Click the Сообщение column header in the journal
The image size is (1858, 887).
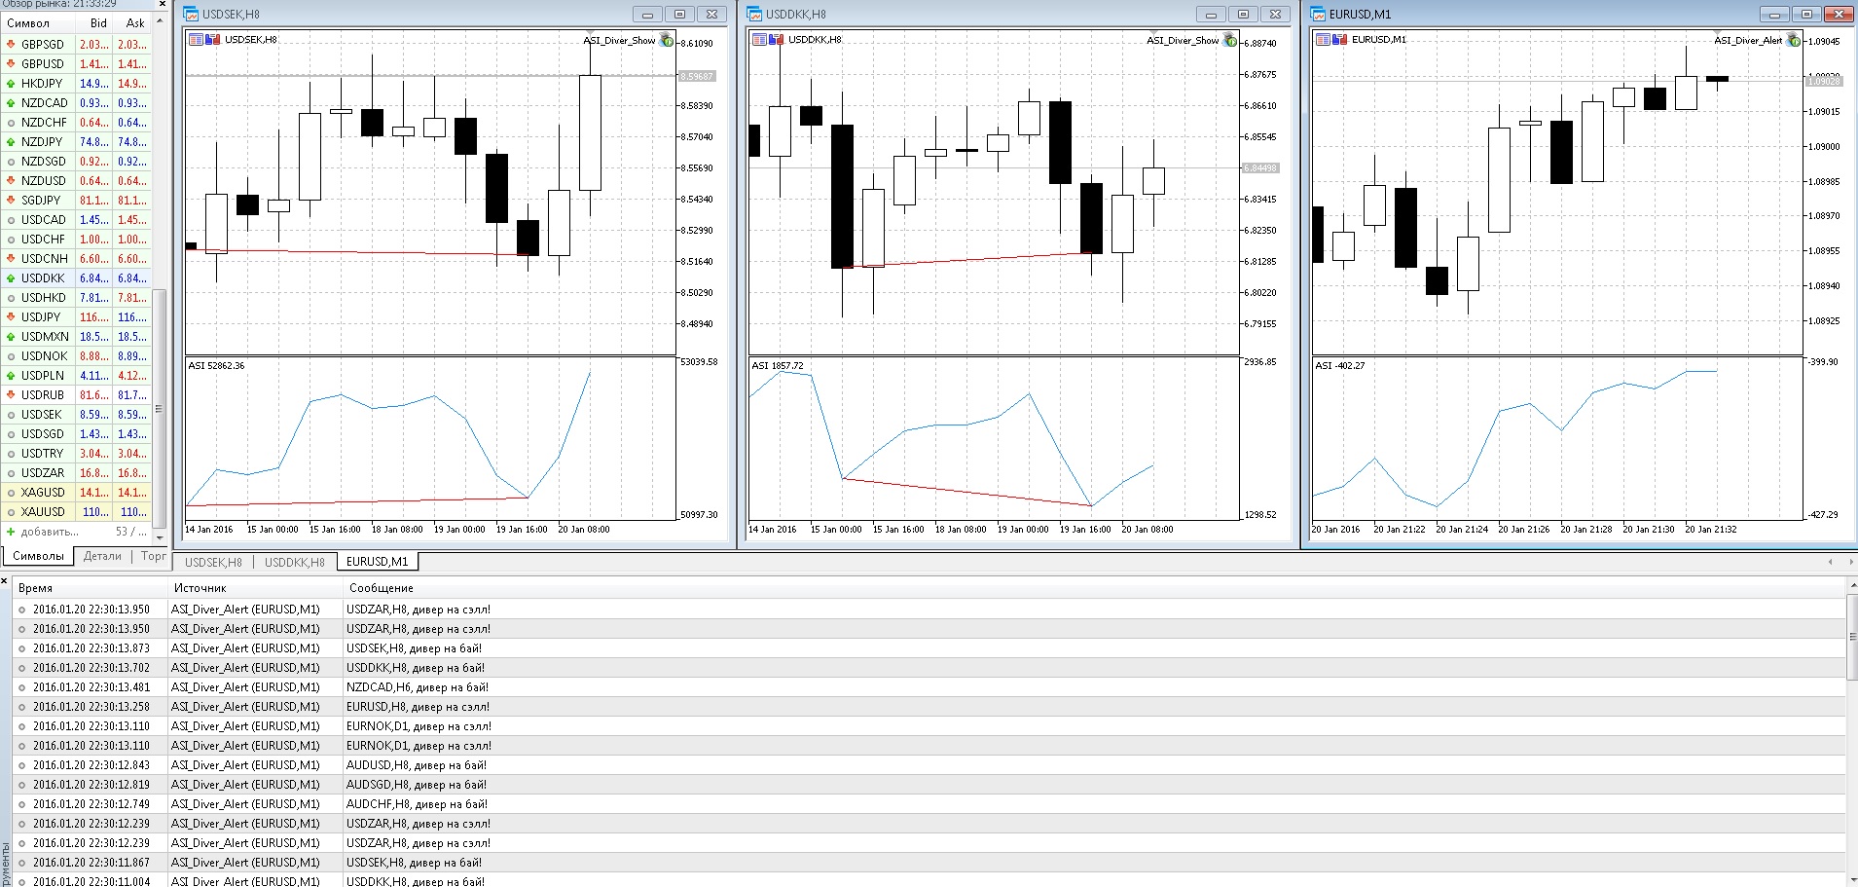(1094, 588)
